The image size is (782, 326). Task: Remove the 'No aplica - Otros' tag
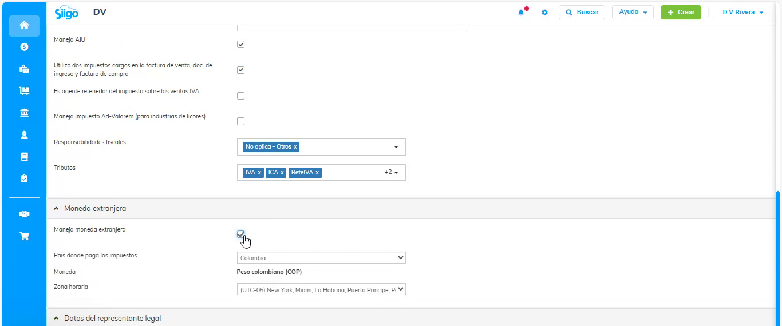point(295,147)
